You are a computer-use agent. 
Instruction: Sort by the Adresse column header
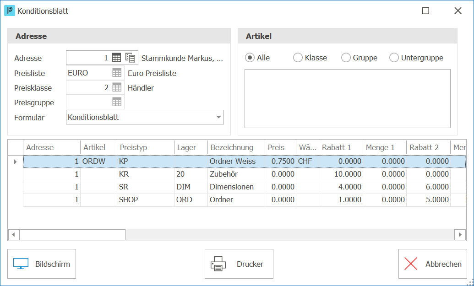pos(52,147)
